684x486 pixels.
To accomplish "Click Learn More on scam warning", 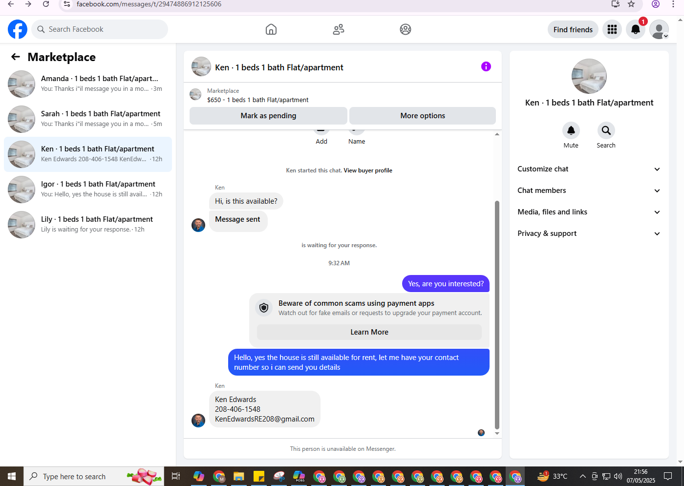I will (369, 332).
